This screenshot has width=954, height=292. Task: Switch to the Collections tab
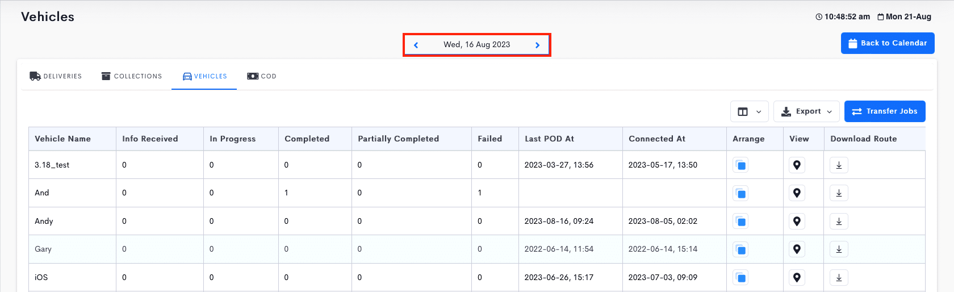tap(132, 76)
